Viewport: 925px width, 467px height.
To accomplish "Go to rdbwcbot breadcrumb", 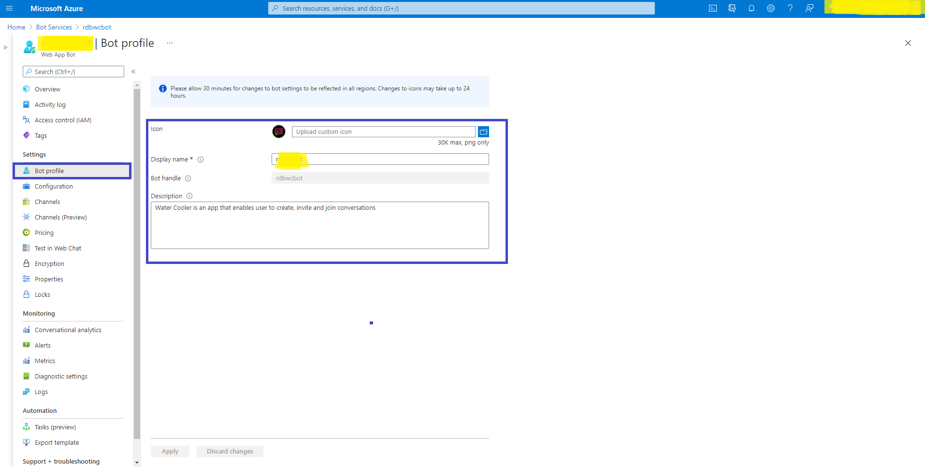I will point(97,27).
